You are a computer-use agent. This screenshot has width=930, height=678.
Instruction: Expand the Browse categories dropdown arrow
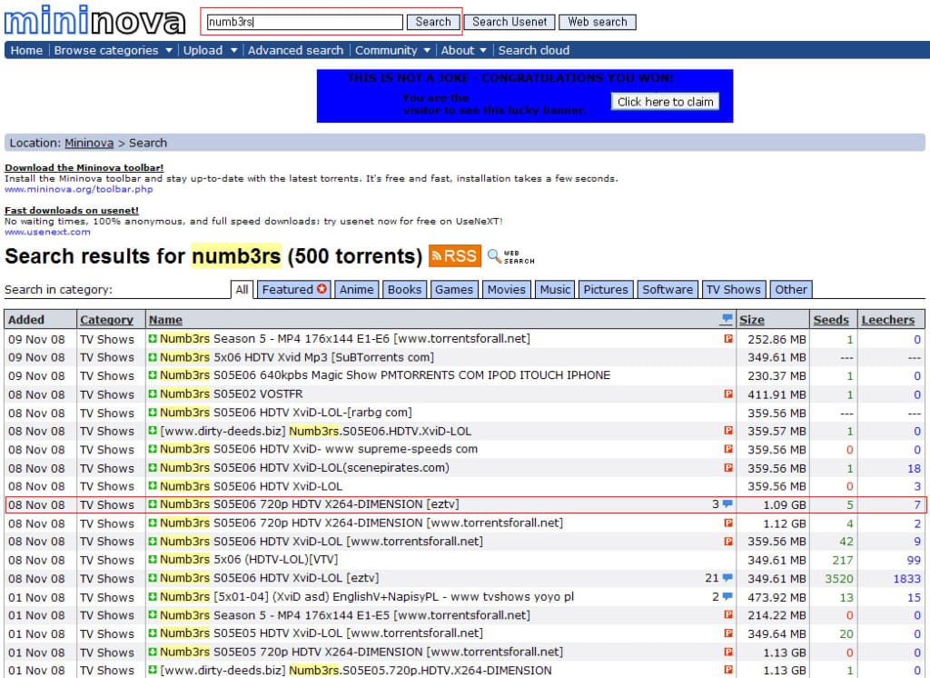click(x=168, y=51)
